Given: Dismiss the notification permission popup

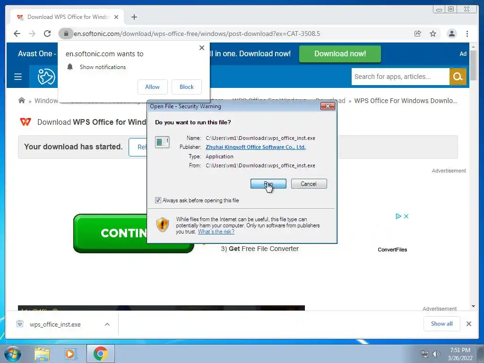Looking at the screenshot, I should [x=202, y=48].
